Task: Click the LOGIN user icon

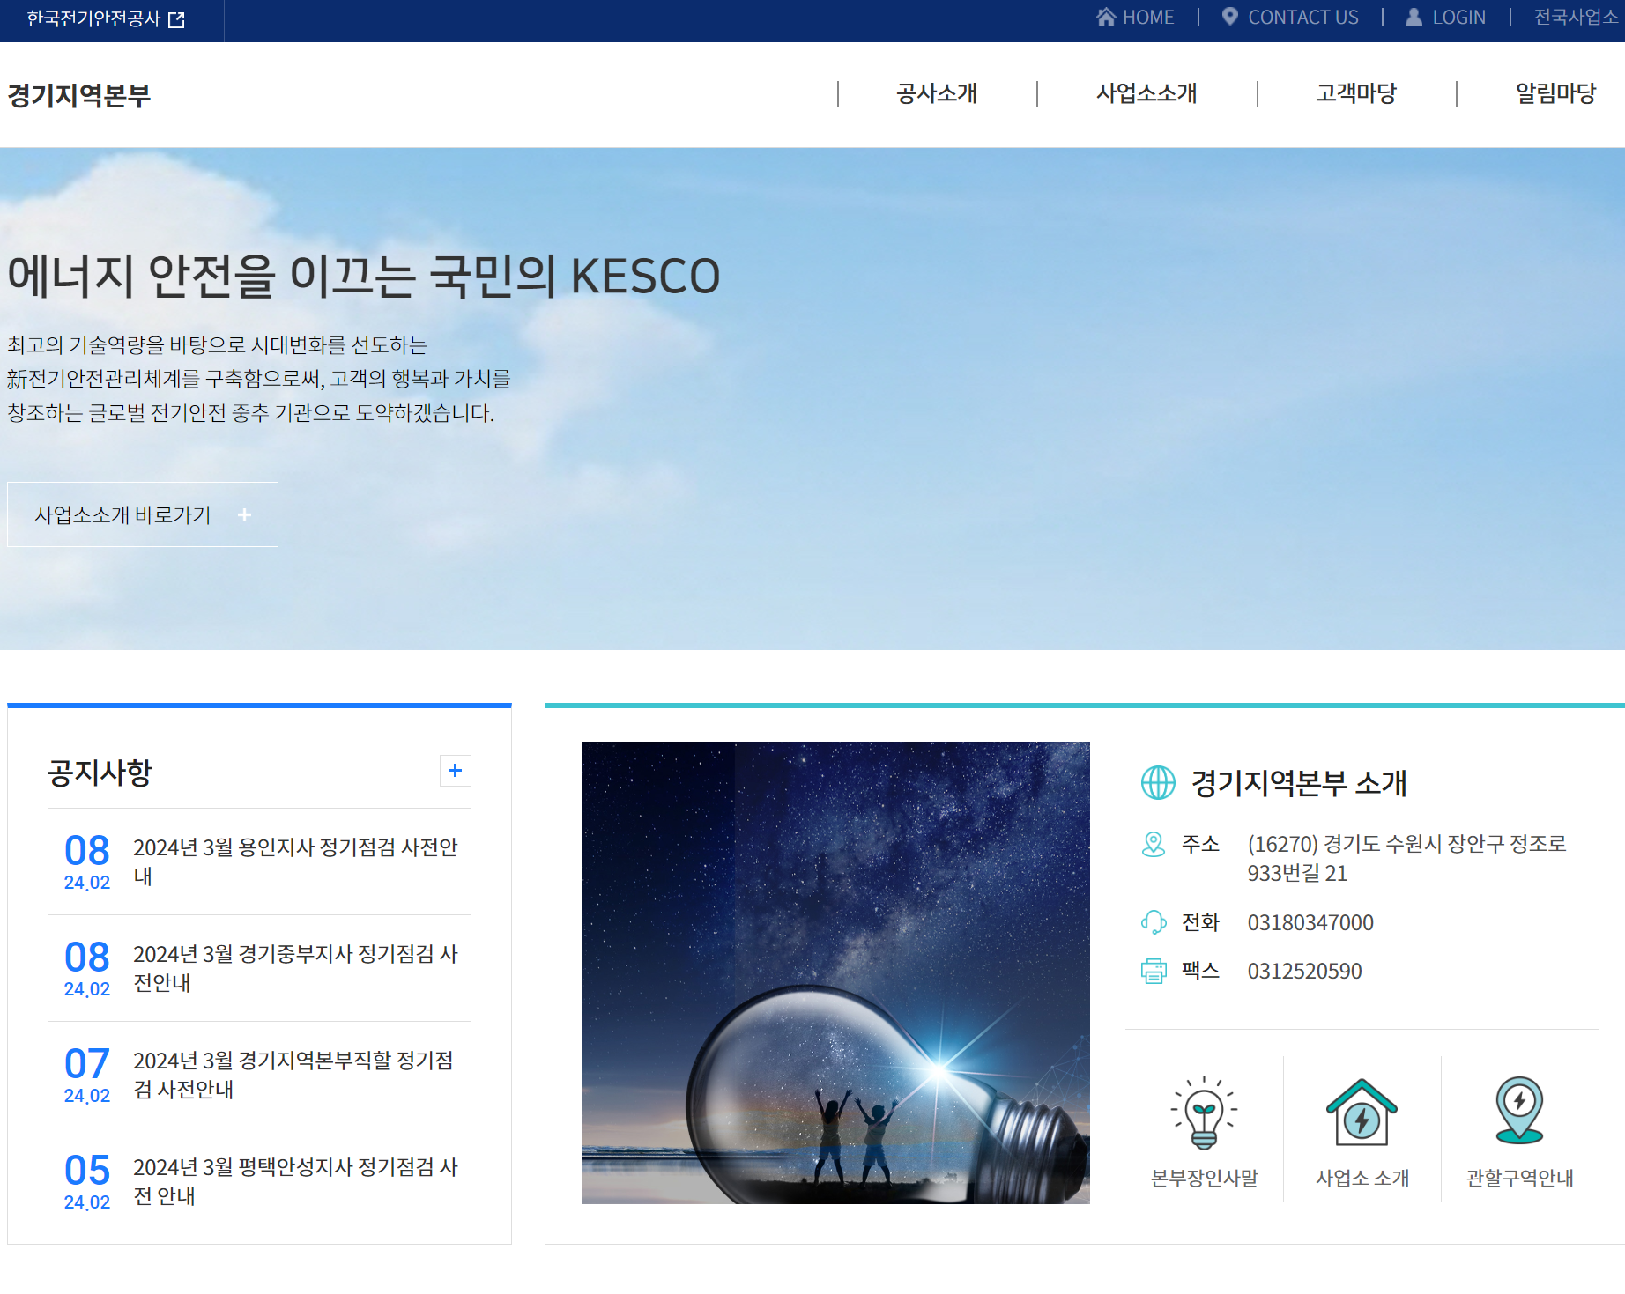Action: (x=1414, y=17)
